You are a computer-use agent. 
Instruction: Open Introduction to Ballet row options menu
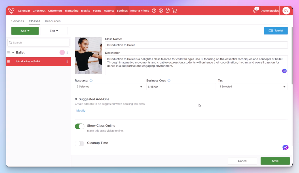click(x=67, y=61)
